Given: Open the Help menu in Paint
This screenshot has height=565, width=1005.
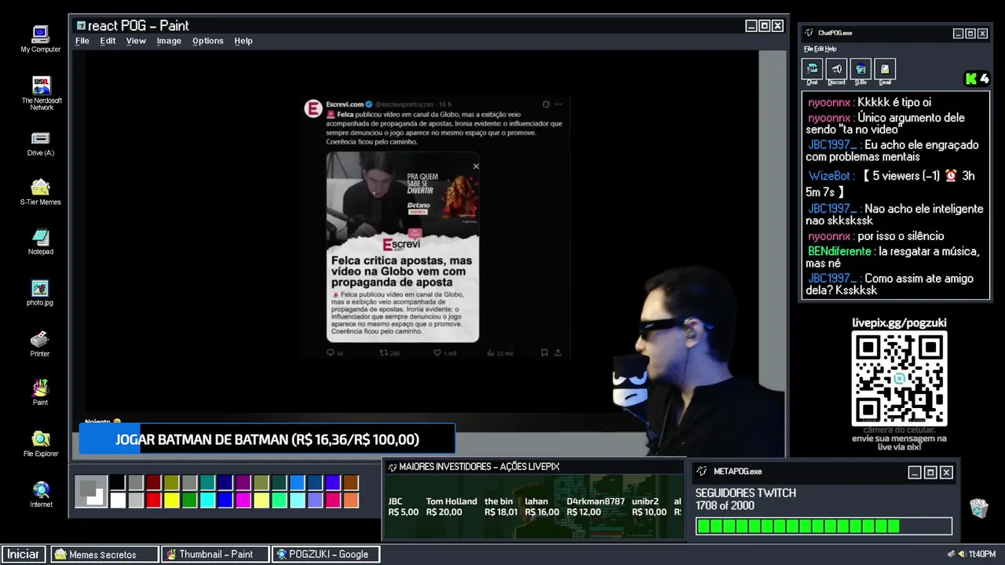Looking at the screenshot, I should [243, 41].
